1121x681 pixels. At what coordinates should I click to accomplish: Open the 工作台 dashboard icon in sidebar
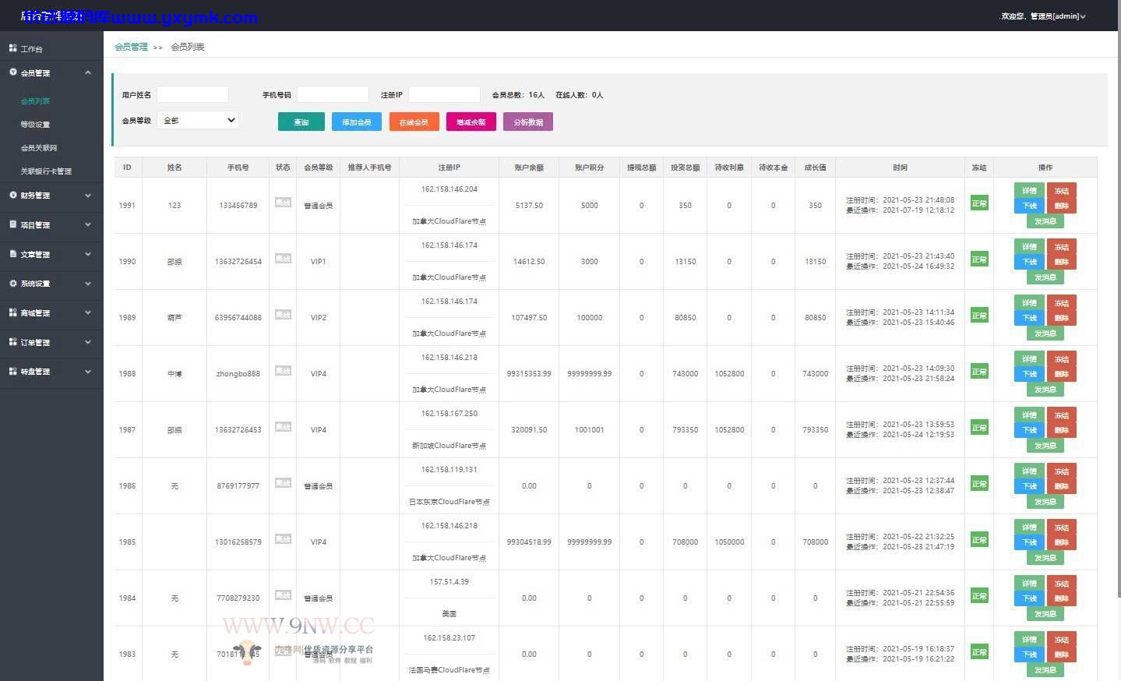(12, 48)
